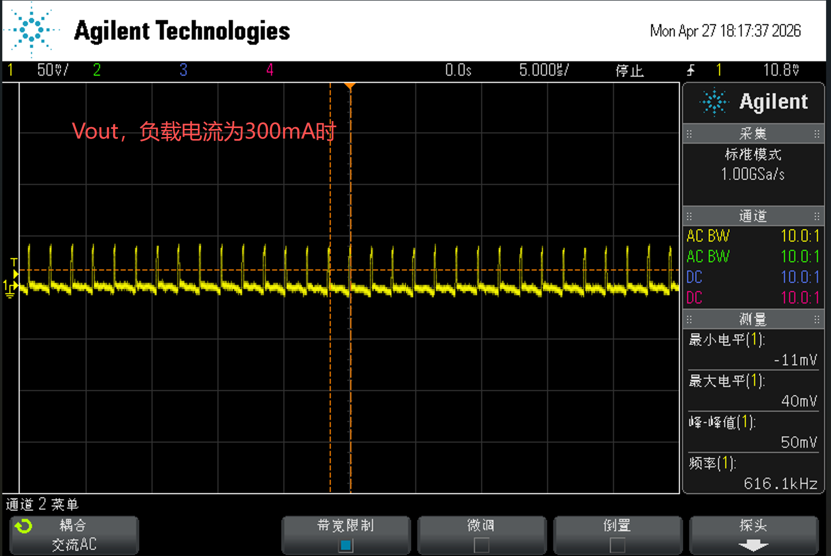
Task: Toggle the 带宽限制 bandwidth limit checkbox
Action: tap(346, 545)
